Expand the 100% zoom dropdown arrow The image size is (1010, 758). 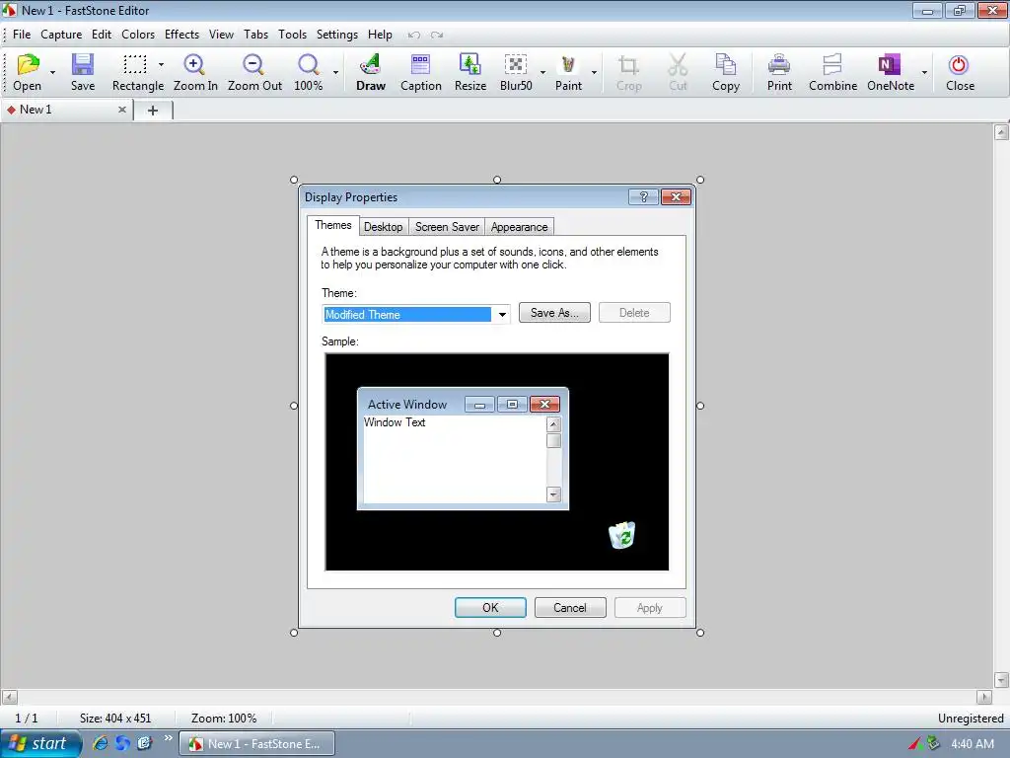point(335,72)
